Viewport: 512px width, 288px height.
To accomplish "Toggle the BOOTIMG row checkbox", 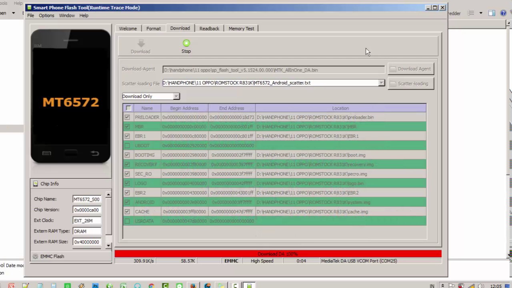I will click(127, 155).
